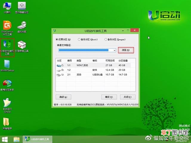This screenshot has width=191, height=143.
Task: Confirm with the 确定 button
Action: click(109, 97)
